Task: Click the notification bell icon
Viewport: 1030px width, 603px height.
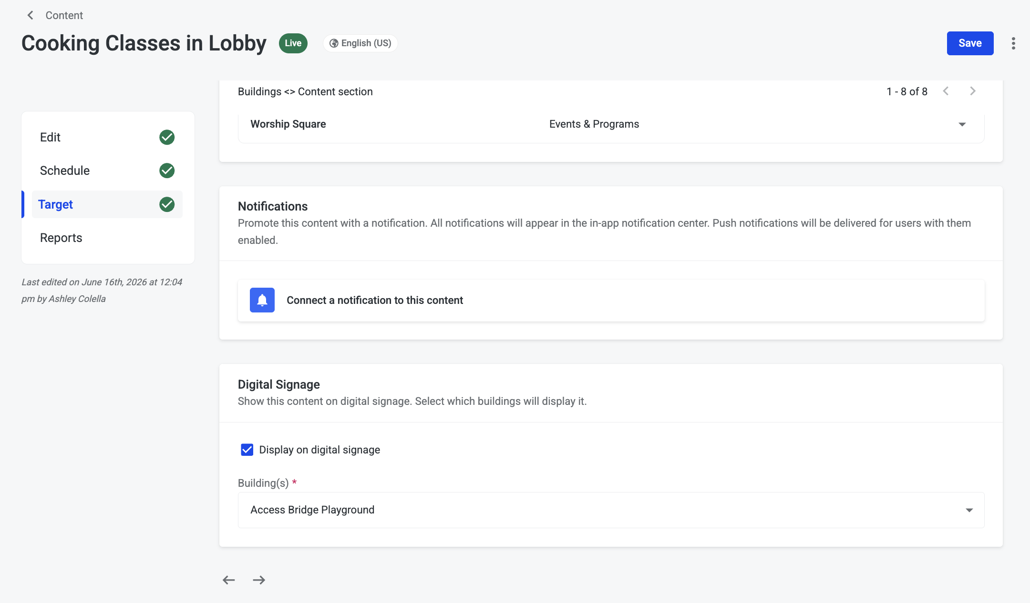Action: 262,300
